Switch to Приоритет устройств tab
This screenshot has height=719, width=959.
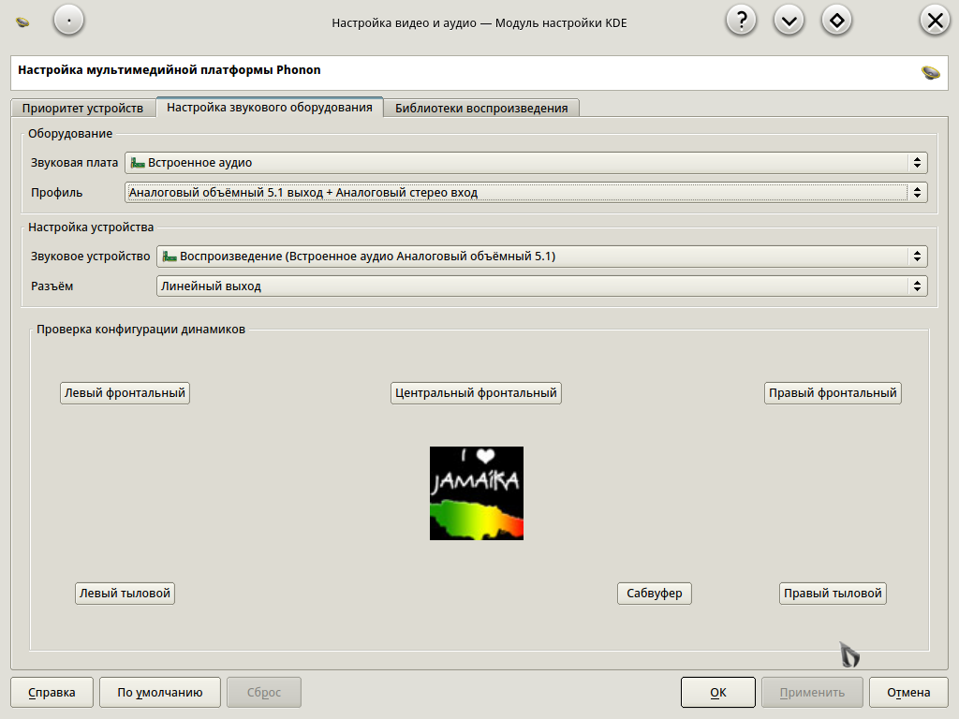coord(82,109)
